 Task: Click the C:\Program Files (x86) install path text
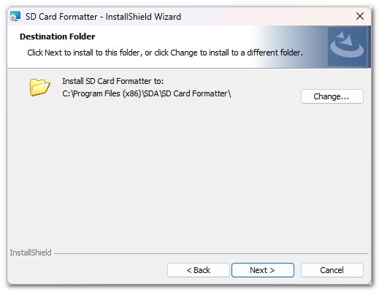pos(147,93)
